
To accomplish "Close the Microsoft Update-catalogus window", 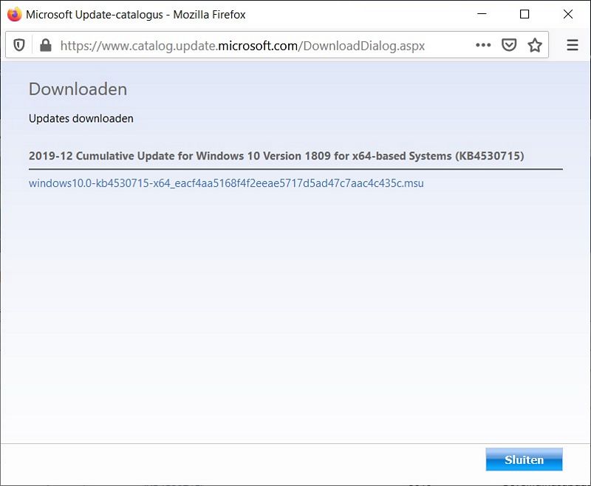I will point(568,14).
